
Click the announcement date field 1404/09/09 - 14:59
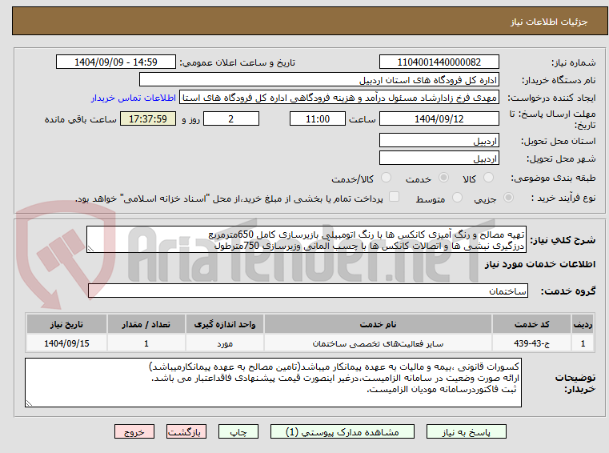tap(116, 62)
